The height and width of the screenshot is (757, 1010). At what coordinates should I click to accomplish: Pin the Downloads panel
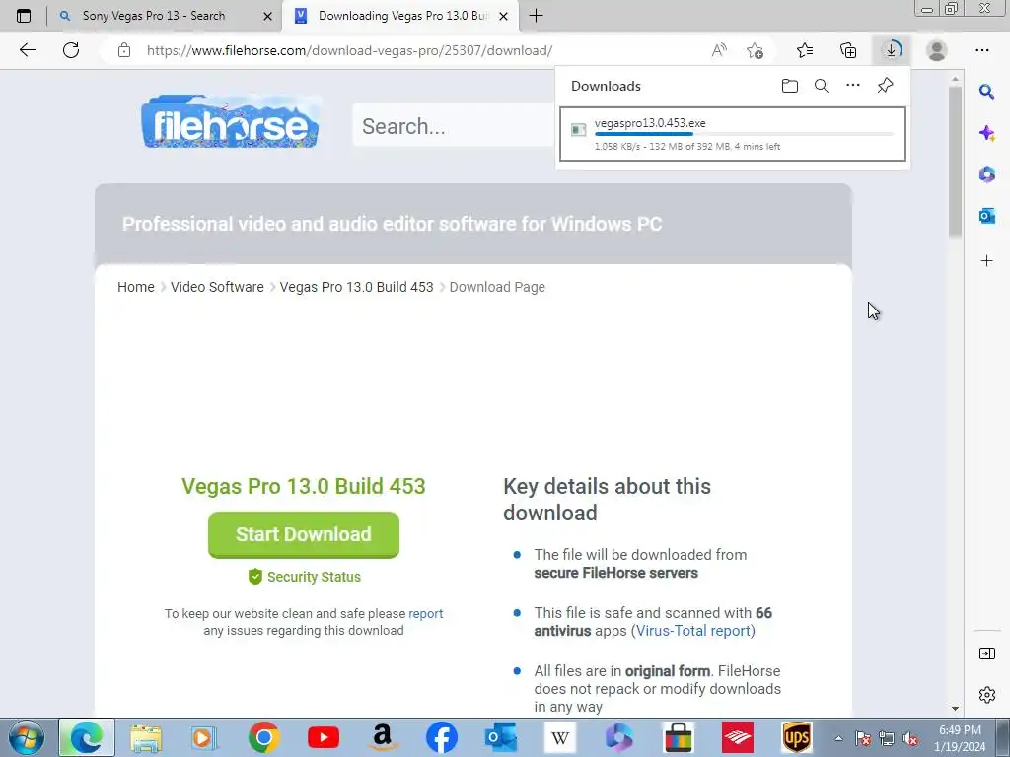(x=885, y=86)
